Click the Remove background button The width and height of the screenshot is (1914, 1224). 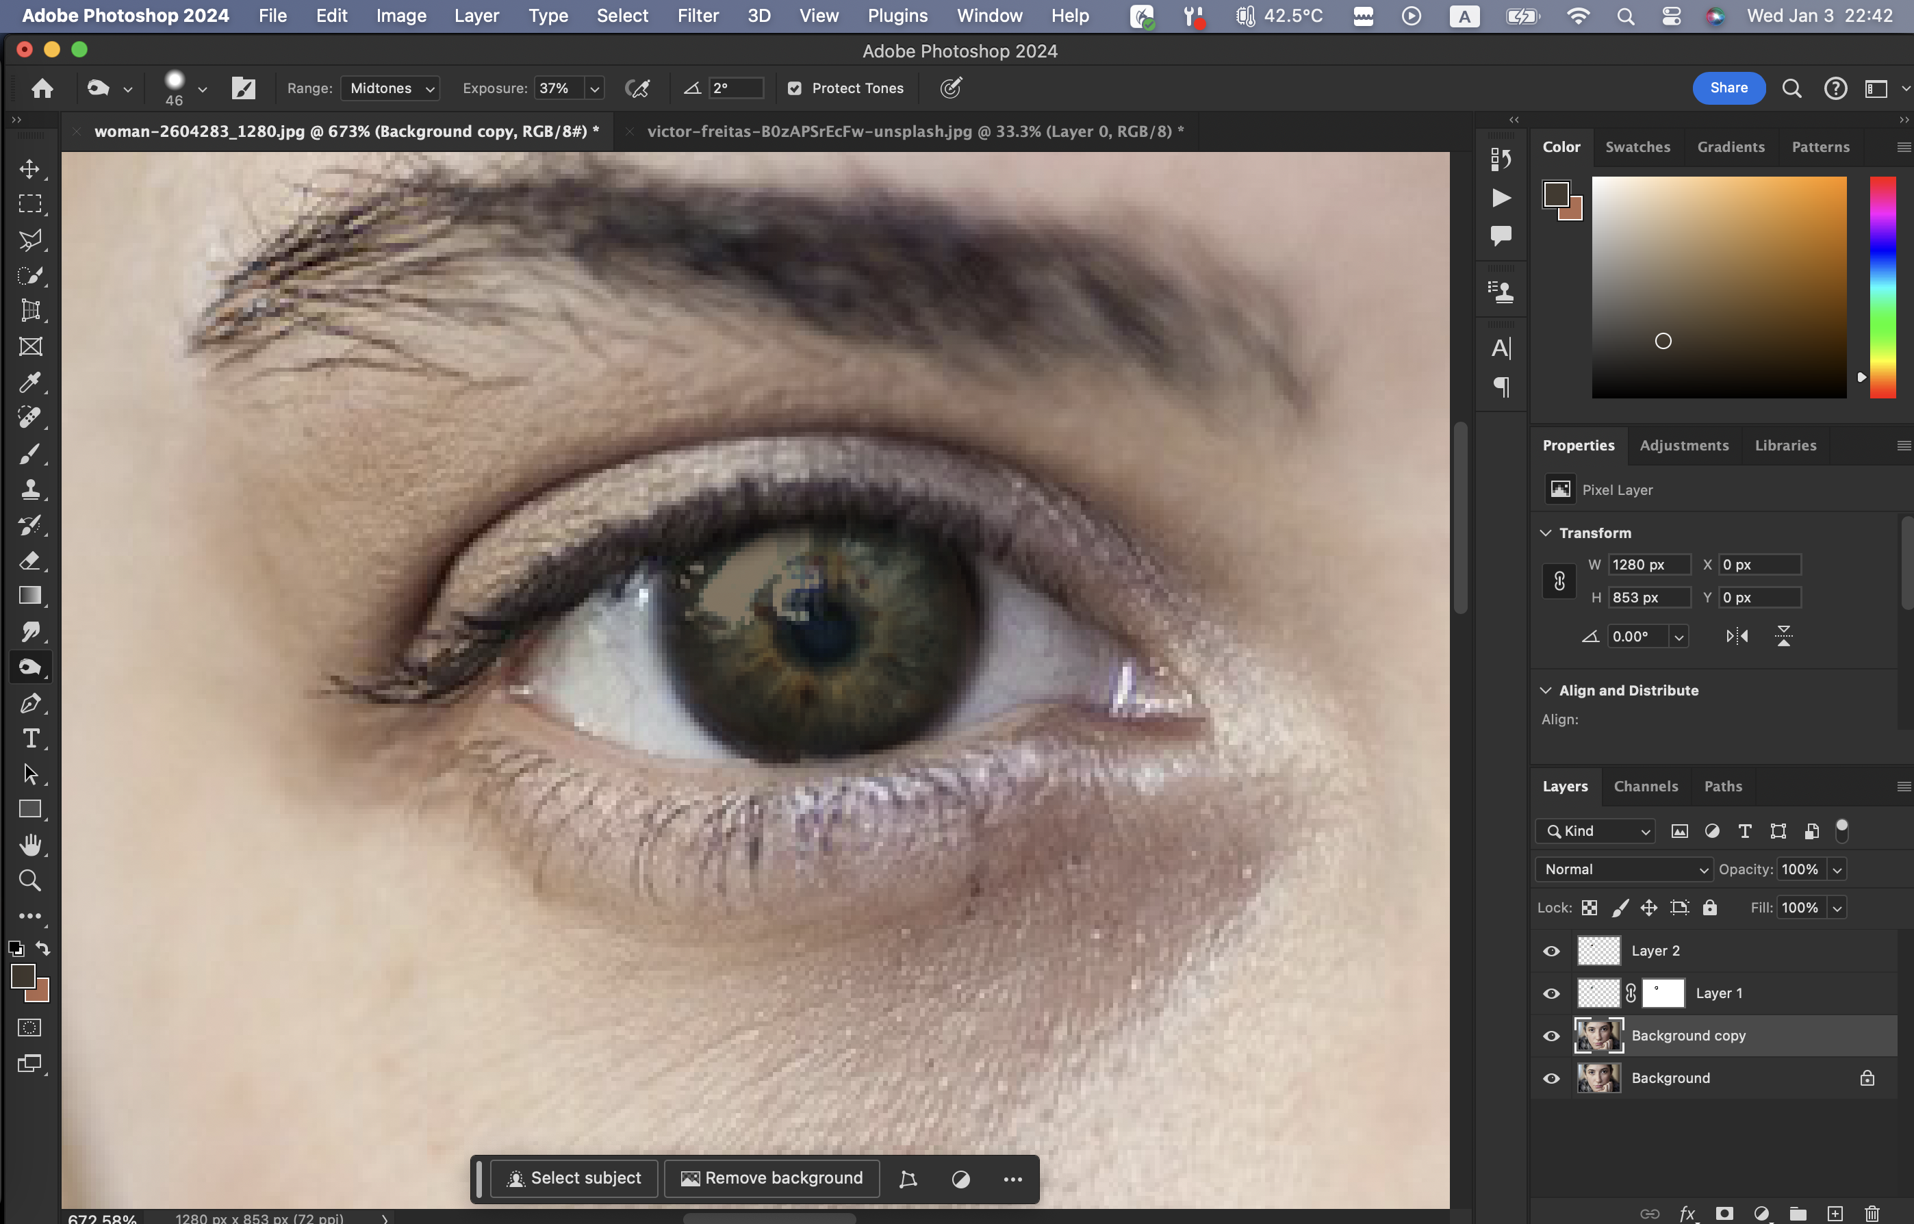click(771, 1178)
